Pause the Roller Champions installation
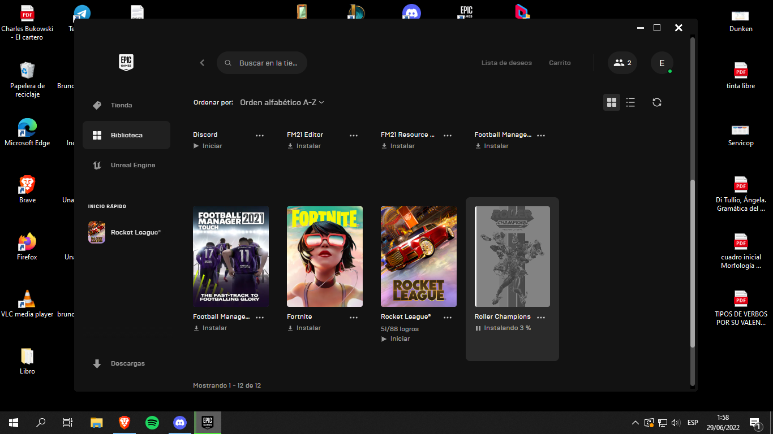This screenshot has height=434, width=773. (x=478, y=328)
